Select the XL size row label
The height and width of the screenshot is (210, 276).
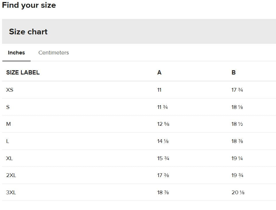point(9,158)
